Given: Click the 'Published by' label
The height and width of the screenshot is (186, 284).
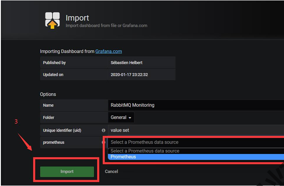Looking at the screenshot, I should click(54, 63).
